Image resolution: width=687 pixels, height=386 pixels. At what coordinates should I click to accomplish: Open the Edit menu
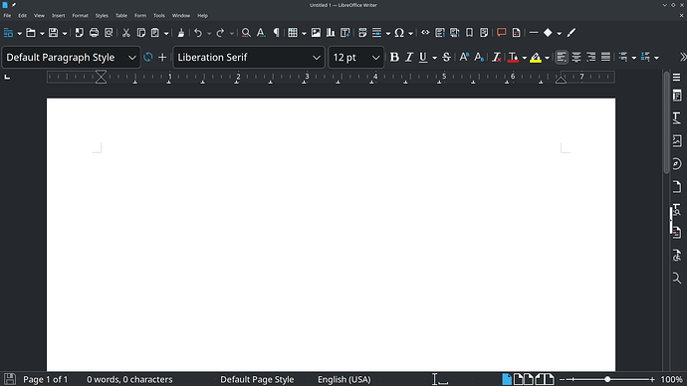22,15
